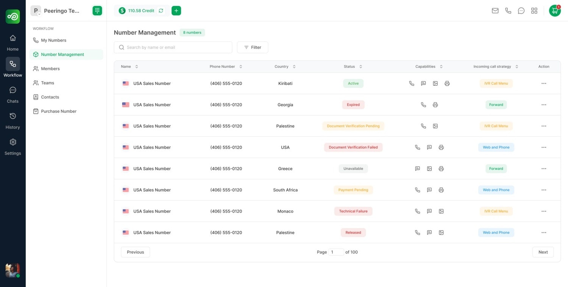The width and height of the screenshot is (568, 287).
Task: Open the phone icon in top bar
Action: 508,11
